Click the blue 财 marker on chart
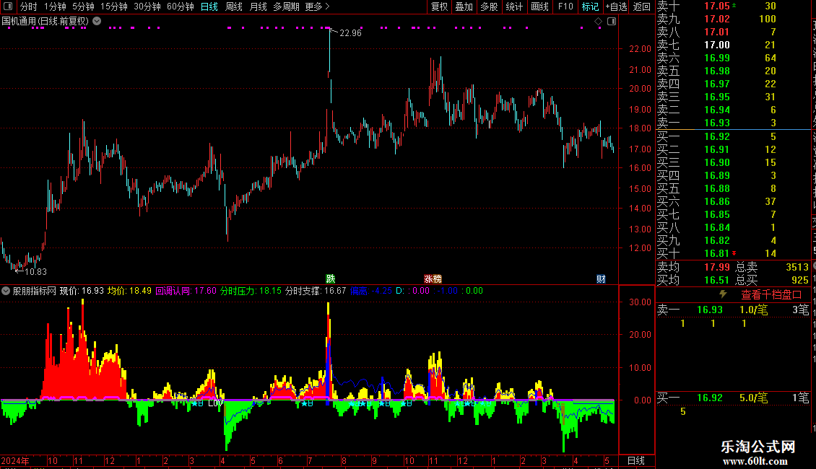 coord(601,279)
